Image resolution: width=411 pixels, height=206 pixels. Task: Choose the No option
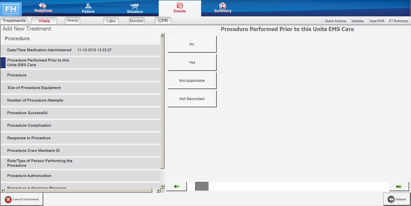192,44
